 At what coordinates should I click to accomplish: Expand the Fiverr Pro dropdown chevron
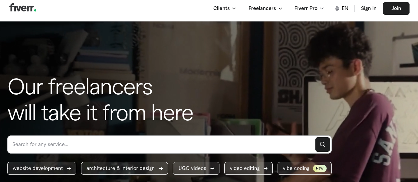[322, 9]
